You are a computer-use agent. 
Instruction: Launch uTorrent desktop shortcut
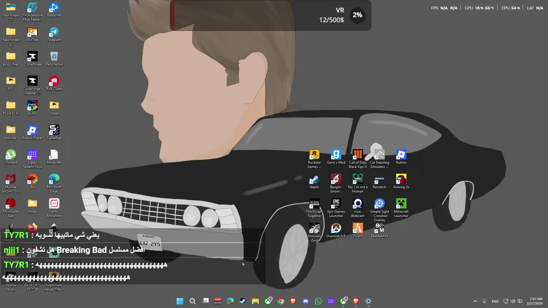click(x=11, y=157)
